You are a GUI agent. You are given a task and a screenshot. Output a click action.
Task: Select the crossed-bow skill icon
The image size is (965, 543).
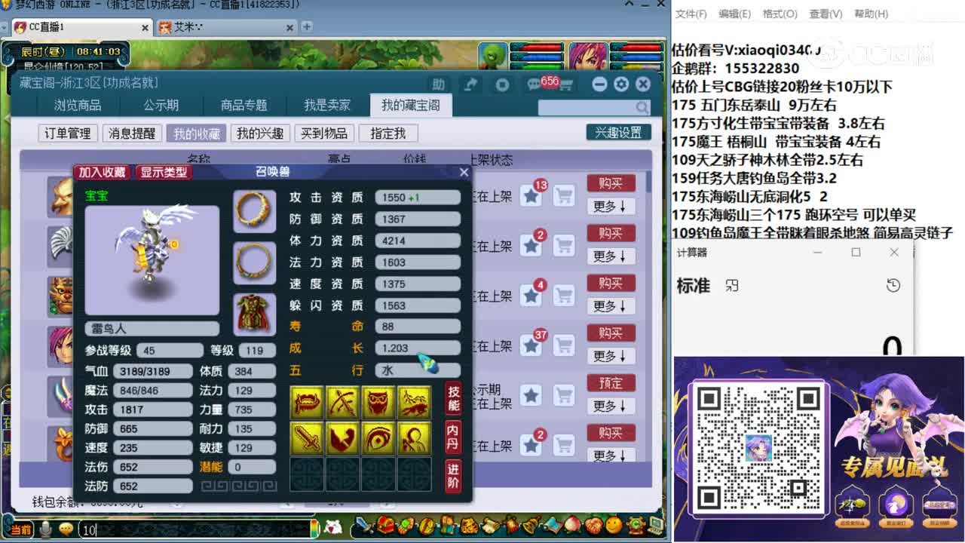pos(343,403)
